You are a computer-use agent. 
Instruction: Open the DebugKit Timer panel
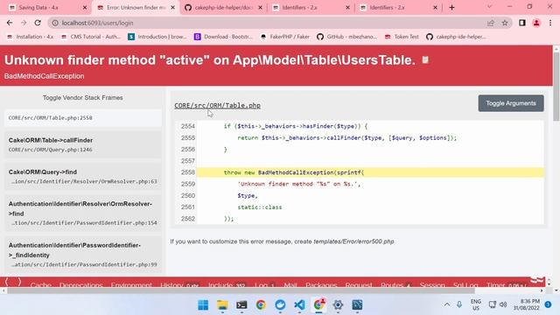(507, 284)
